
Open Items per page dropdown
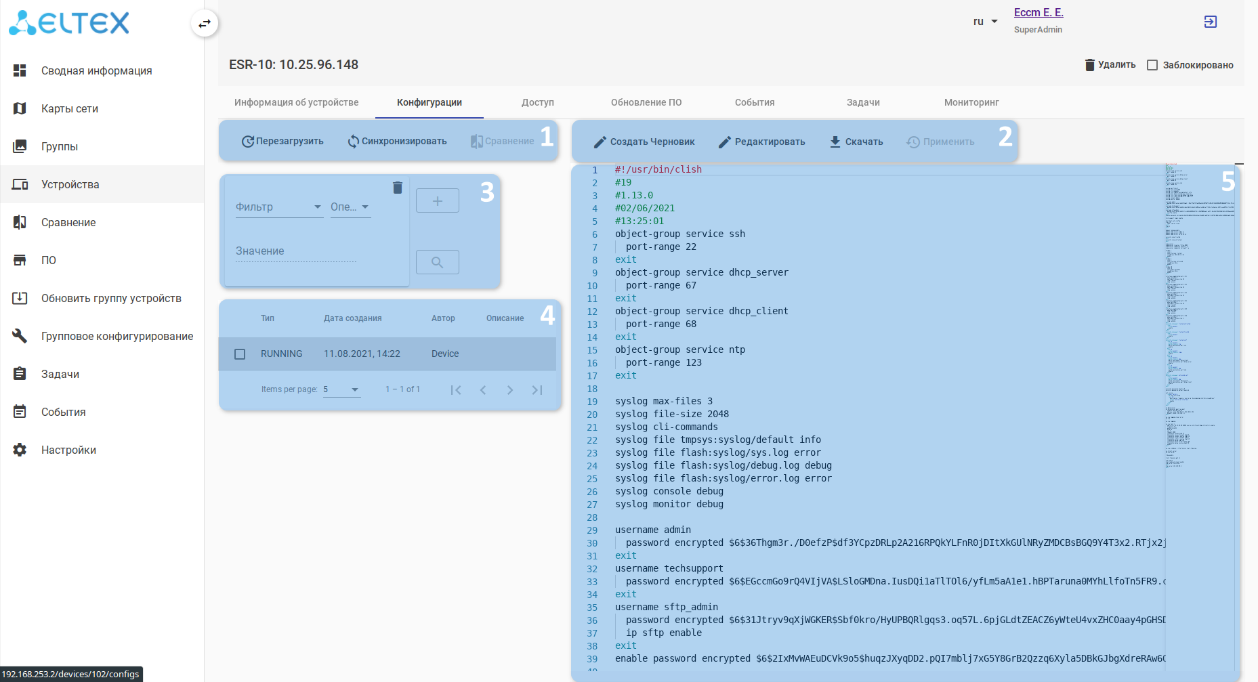[x=341, y=390]
